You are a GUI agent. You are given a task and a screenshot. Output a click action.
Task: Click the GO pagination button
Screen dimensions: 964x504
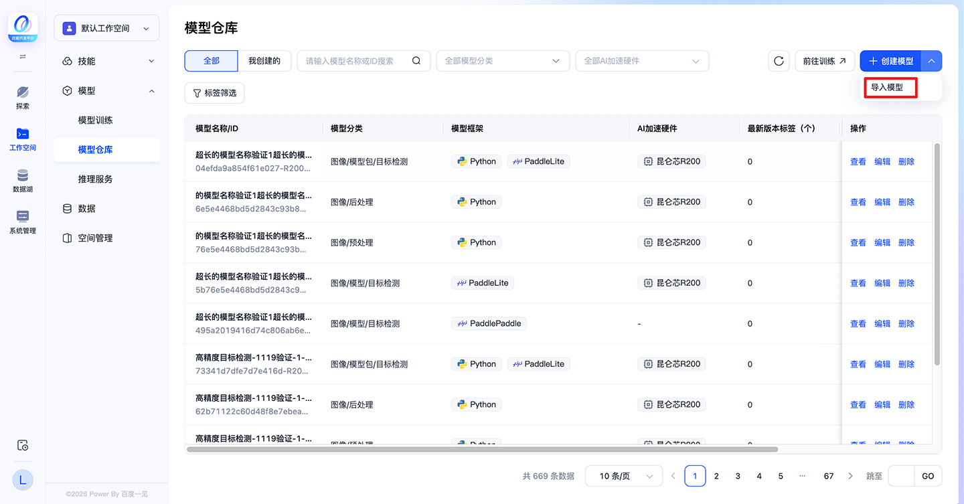pyautogui.click(x=928, y=476)
